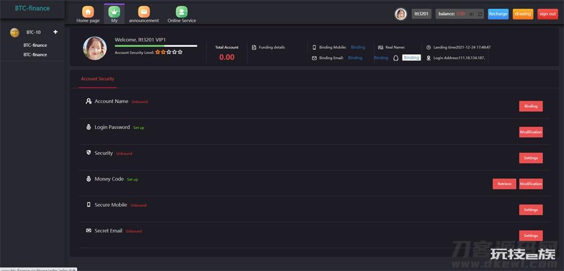Click the 'Unbound' status beside Secure Mobile
Viewport: 564px width, 271px height.
click(139, 206)
